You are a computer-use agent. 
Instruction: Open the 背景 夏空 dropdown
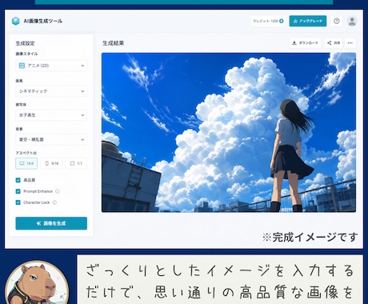click(x=51, y=139)
